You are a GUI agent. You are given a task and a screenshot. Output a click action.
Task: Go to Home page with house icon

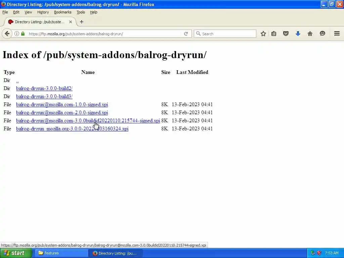[310, 34]
